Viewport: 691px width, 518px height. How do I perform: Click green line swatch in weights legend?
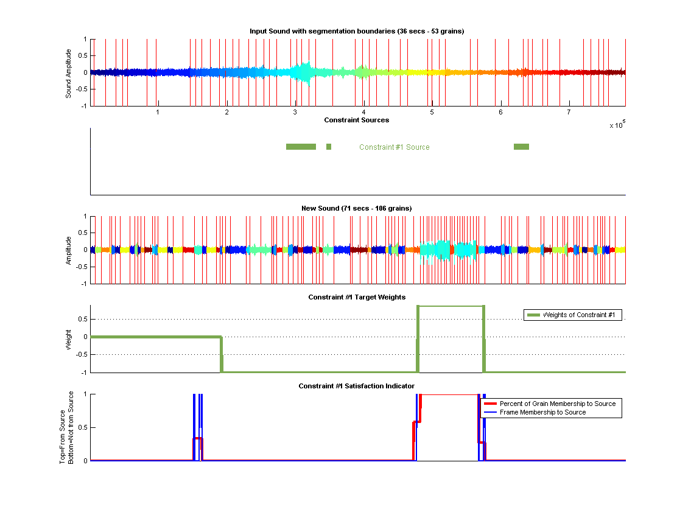(534, 315)
